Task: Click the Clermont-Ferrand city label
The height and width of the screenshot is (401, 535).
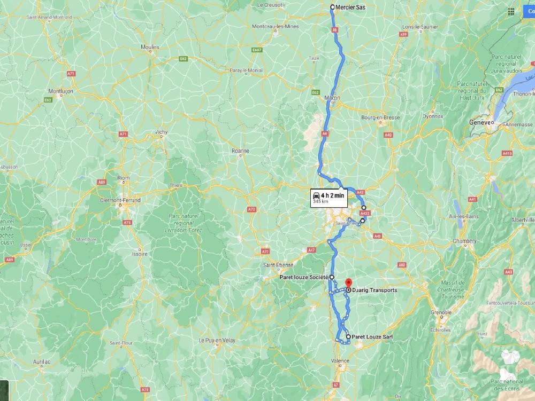Action: click(x=120, y=200)
